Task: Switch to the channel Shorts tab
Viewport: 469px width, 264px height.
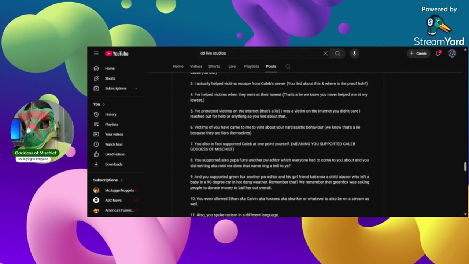Action: coord(214,66)
